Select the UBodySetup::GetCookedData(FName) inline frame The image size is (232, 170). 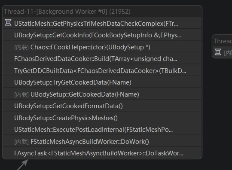pyautogui.click(x=102, y=94)
